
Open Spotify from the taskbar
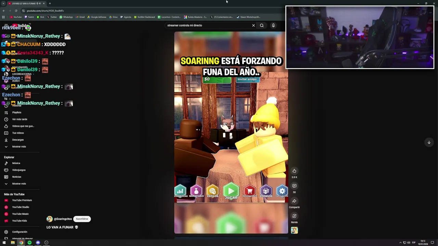29,243
